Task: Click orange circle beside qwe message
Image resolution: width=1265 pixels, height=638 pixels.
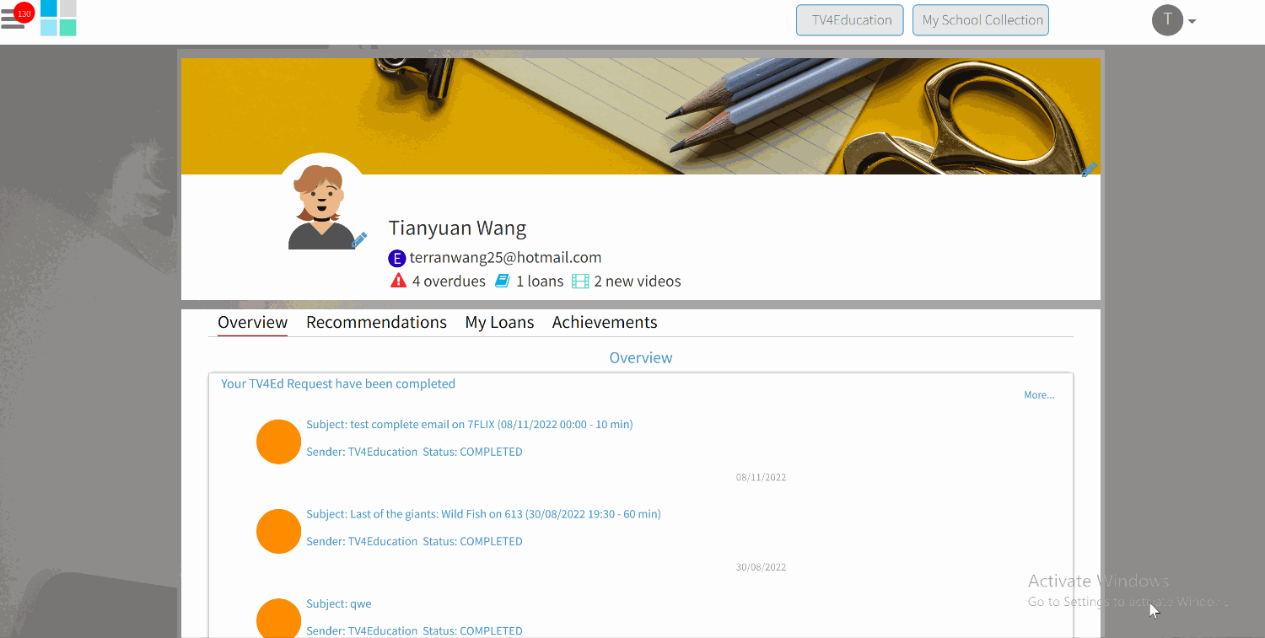Action: 278,618
